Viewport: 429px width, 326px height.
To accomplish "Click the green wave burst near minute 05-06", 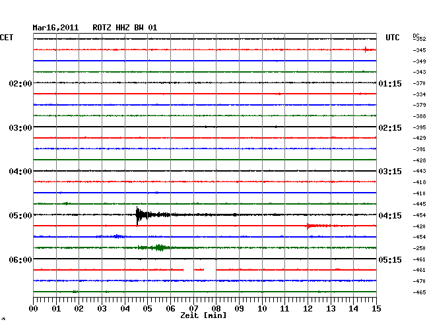I will point(159,247).
